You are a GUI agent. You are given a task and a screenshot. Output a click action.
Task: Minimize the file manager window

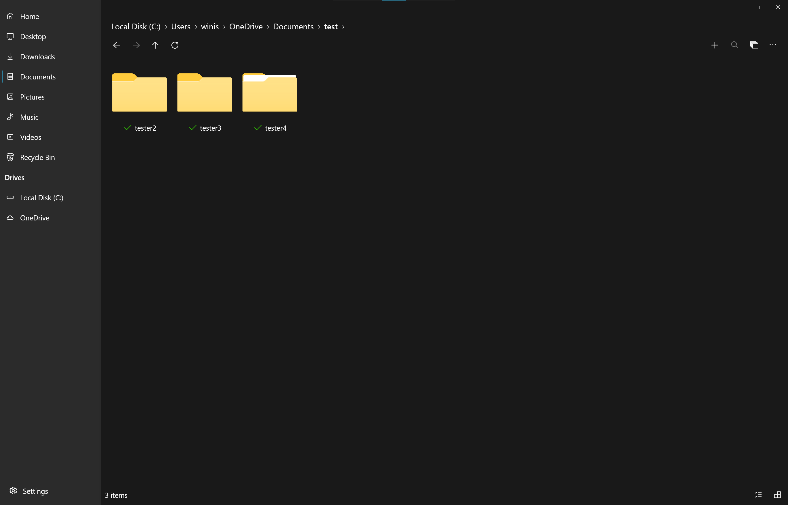(738, 7)
